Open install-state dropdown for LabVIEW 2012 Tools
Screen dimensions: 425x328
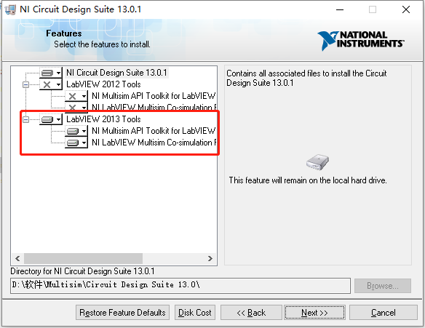[51, 84]
